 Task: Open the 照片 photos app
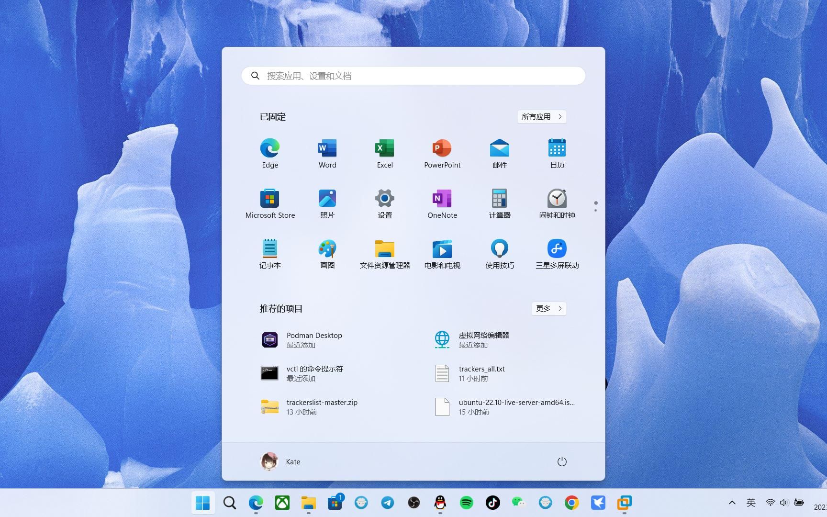327,203
